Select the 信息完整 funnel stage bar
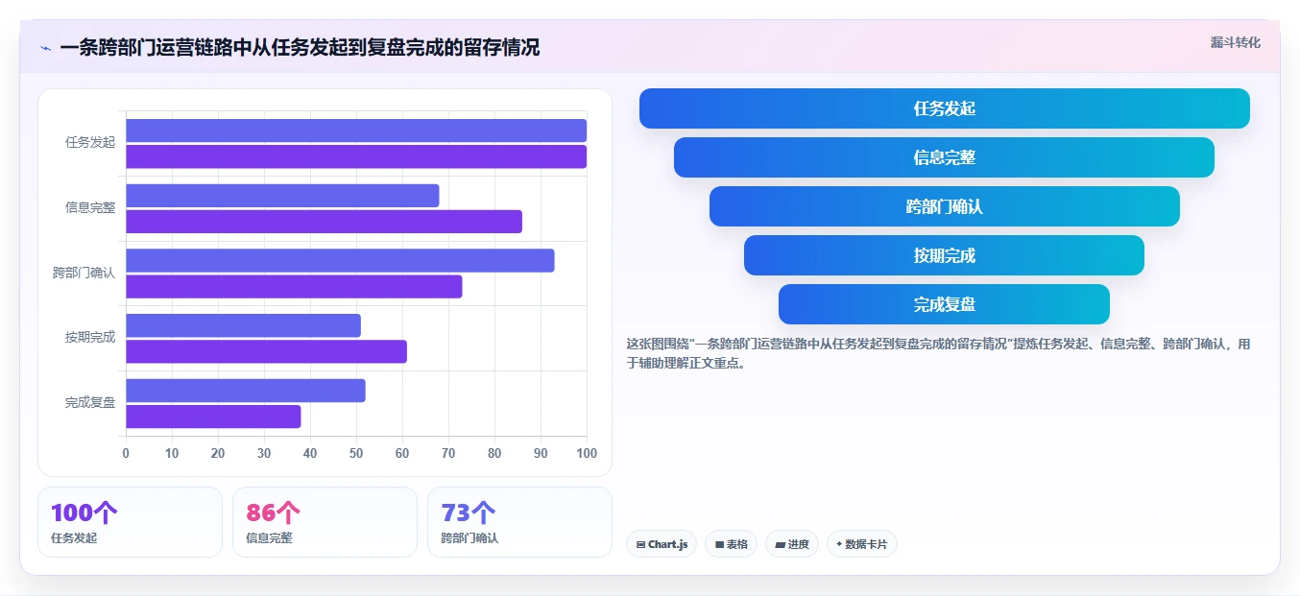The height and width of the screenshot is (596, 1300). (945, 157)
